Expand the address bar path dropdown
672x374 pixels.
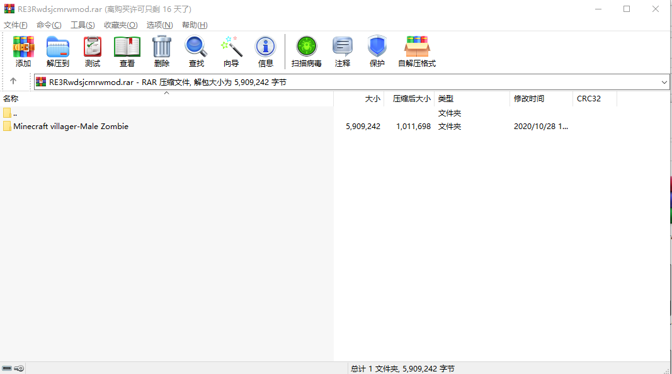pos(664,82)
